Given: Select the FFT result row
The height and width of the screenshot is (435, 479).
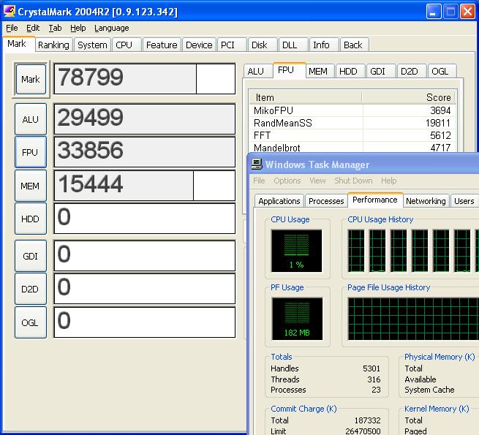Looking at the screenshot, I should pos(352,135).
